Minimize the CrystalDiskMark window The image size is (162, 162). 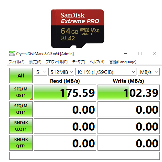(x=125, y=53)
